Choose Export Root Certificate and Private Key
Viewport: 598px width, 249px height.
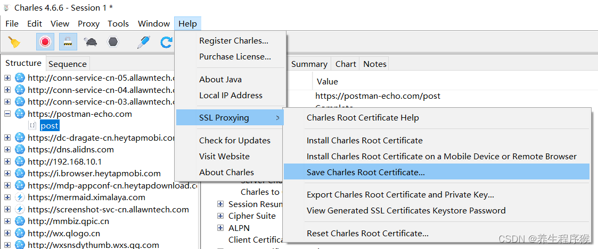pos(437,195)
